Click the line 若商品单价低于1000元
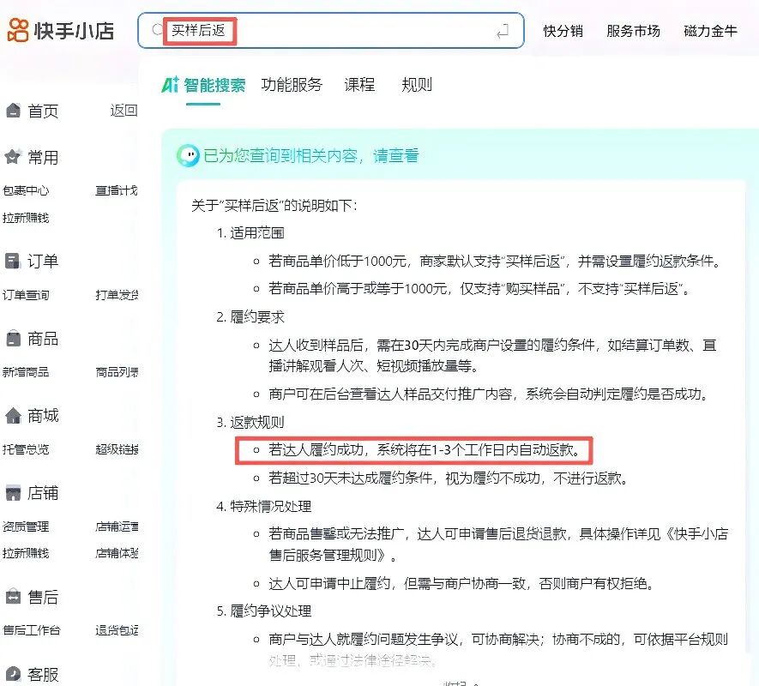This screenshot has width=759, height=686. pyautogui.click(x=495, y=262)
